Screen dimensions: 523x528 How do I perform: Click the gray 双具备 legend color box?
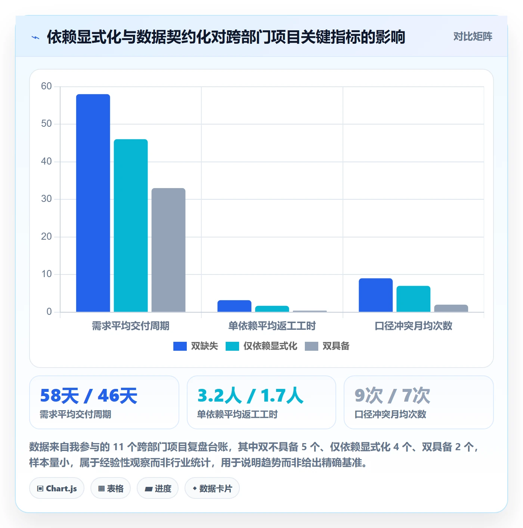[x=312, y=346]
